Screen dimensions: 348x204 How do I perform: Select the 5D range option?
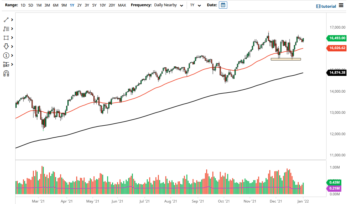[x=30, y=5]
